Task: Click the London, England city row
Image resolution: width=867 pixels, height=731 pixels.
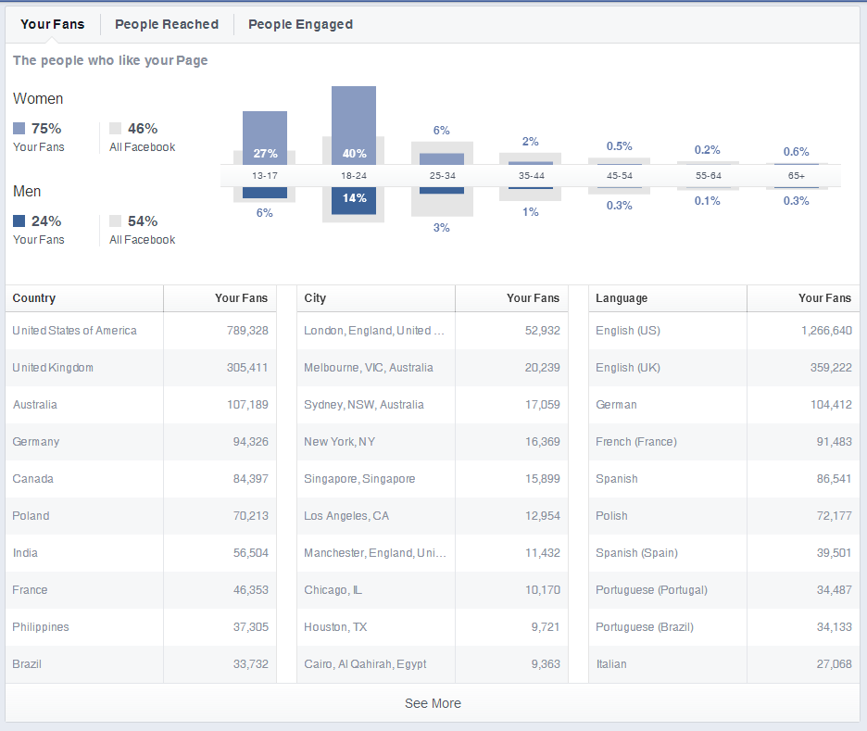Action: tap(433, 331)
